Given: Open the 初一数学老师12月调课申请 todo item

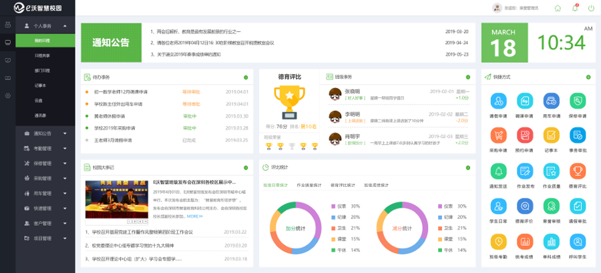Looking at the screenshot, I should point(121,91).
